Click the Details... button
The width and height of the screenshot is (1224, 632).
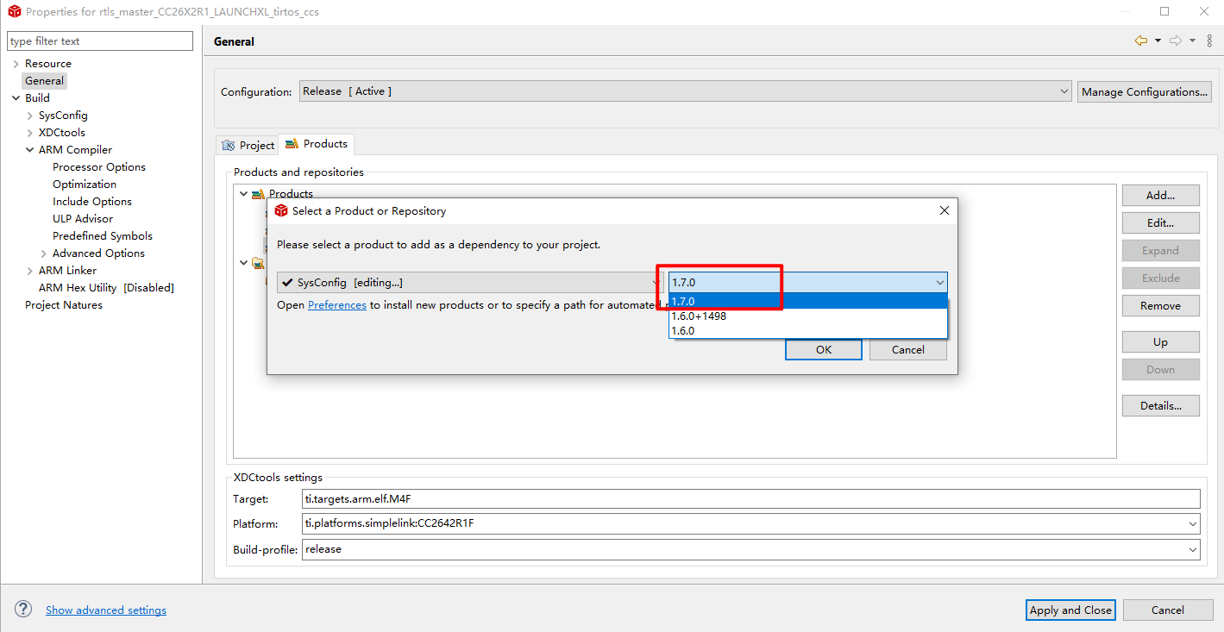pos(1160,405)
